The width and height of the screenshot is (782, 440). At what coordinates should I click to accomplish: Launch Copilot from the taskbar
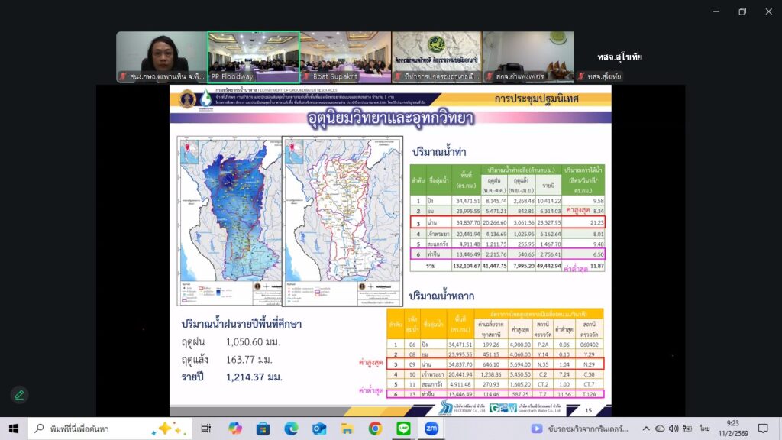coord(234,429)
